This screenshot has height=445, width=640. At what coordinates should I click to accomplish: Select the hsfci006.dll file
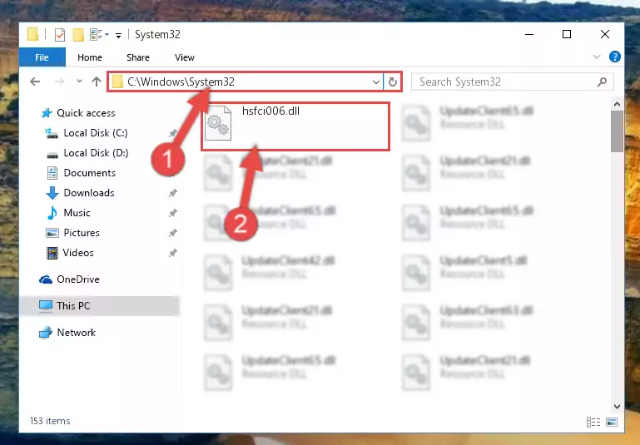(295, 126)
